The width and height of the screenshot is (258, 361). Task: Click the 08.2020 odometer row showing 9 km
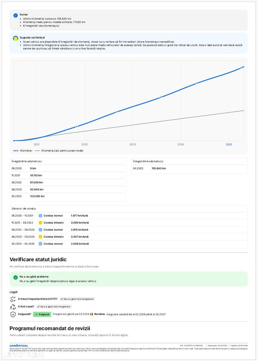coord(68,168)
